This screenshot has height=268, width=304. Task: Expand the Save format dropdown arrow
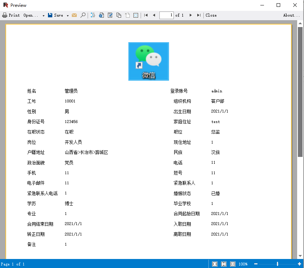point(68,16)
